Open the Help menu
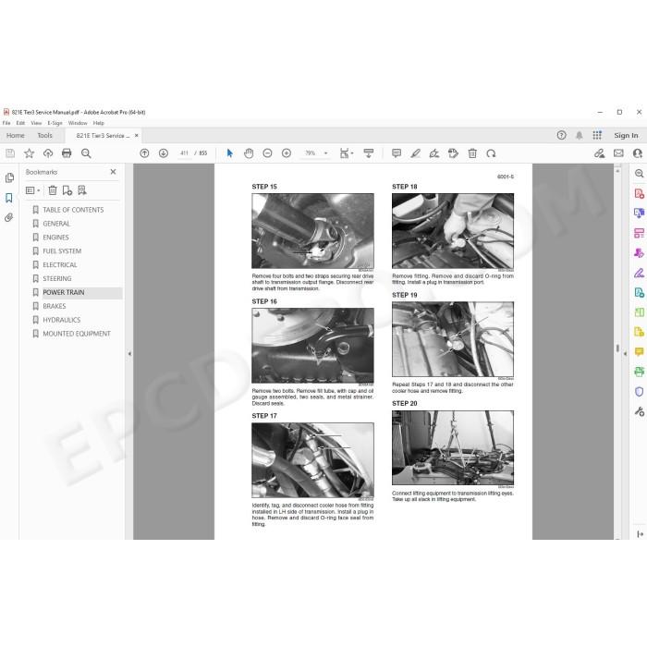 coord(99,123)
